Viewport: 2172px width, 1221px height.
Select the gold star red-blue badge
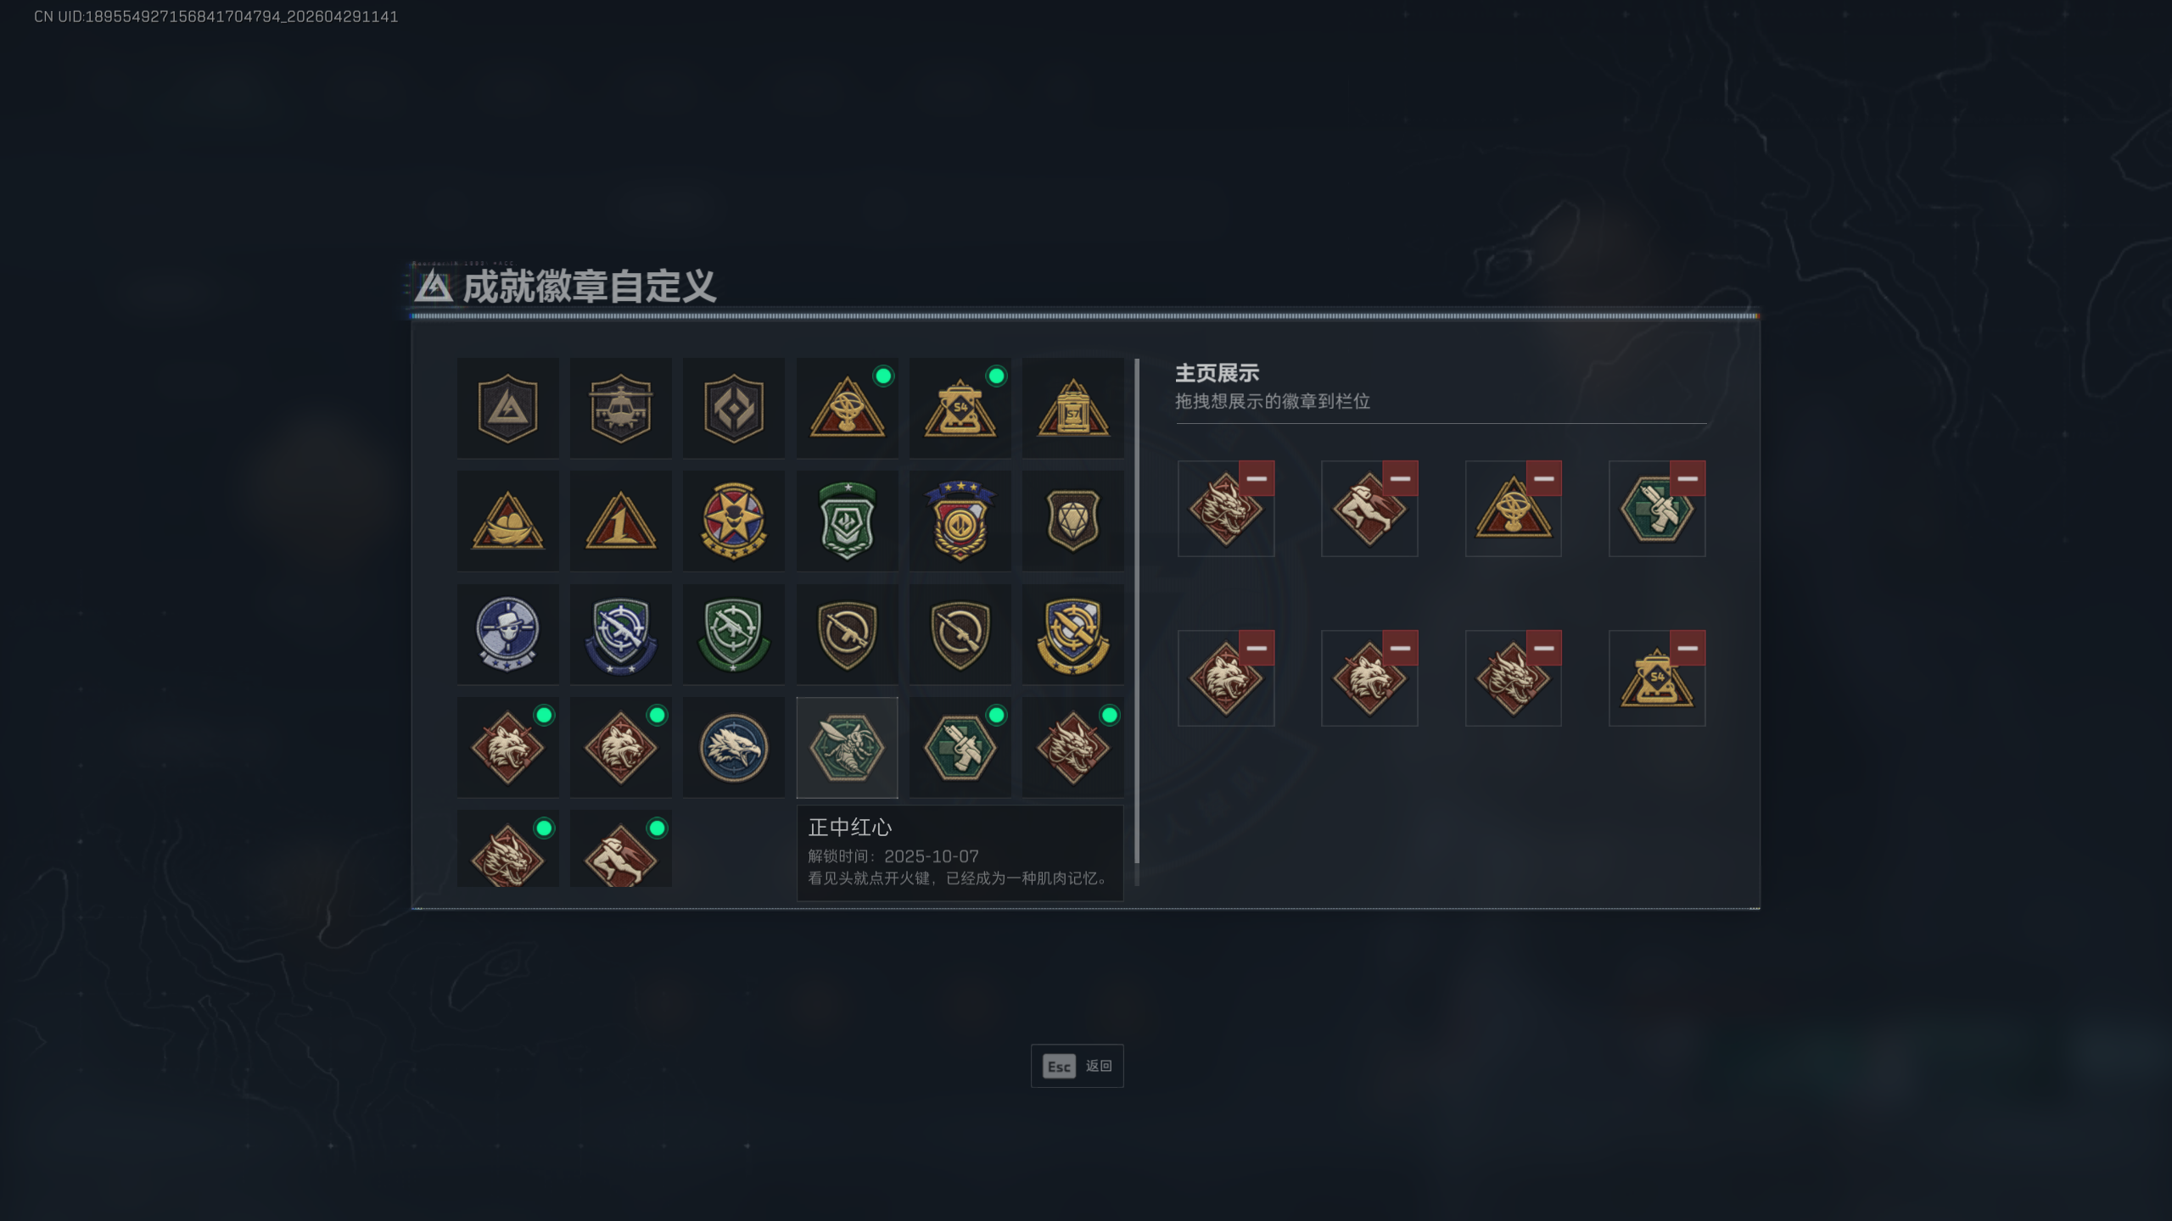pos(734,521)
